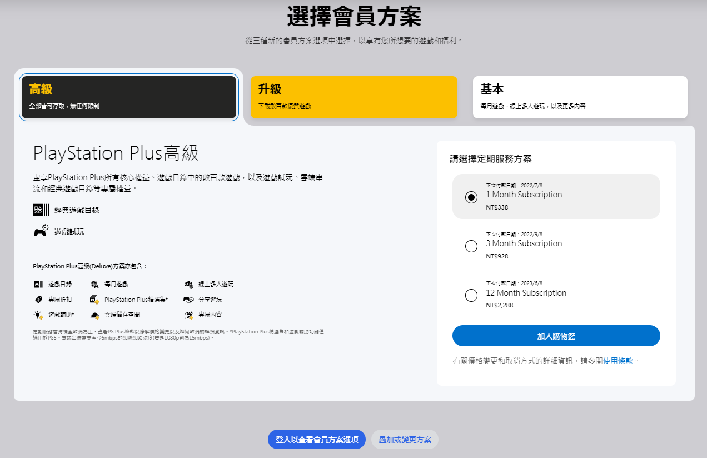Click the PlayStation Plus精選集 collection icon
Viewport: 707px width, 458px height.
click(x=95, y=300)
